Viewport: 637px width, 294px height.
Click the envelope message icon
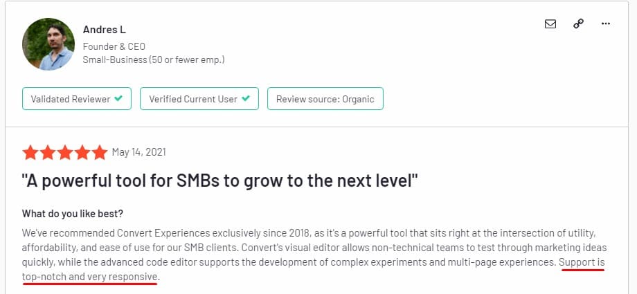click(x=550, y=24)
